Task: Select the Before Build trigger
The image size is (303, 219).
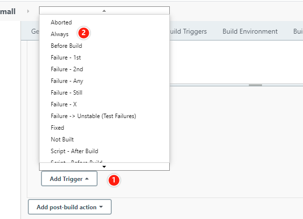Action: pyautogui.click(x=66, y=46)
